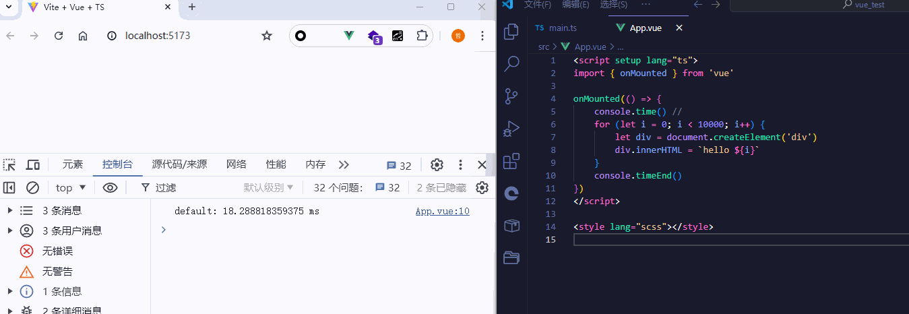Screen dimensions: 909x314
Task: Click the console prompt chevron
Action: pyautogui.click(x=162, y=230)
